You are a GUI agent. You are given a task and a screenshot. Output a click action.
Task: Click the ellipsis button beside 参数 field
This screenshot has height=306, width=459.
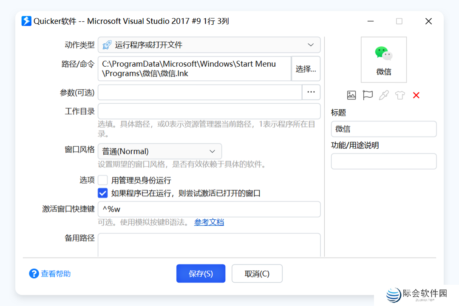(311, 92)
